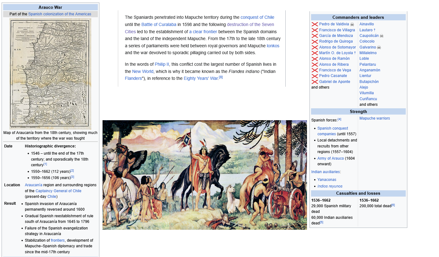Follow the Spanish conquest companies link
The height and width of the screenshot is (257, 439).
(333, 131)
